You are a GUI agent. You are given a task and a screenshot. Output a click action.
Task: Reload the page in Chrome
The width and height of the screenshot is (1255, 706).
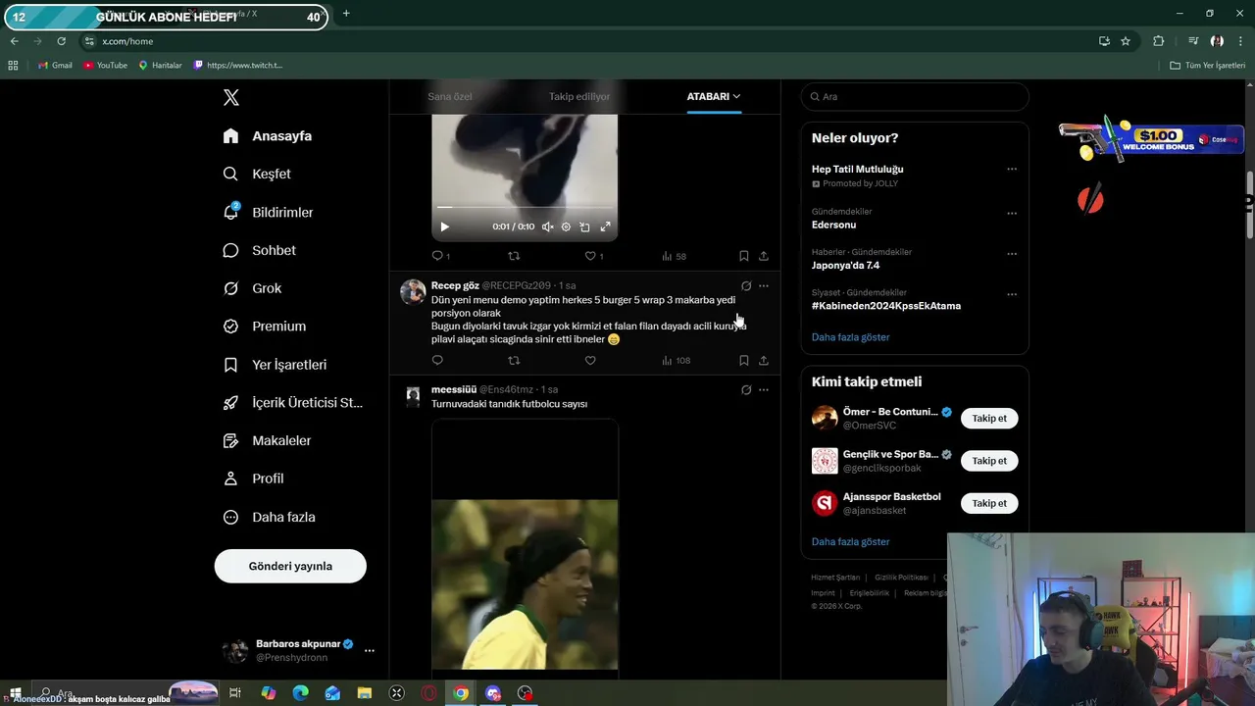(x=61, y=41)
